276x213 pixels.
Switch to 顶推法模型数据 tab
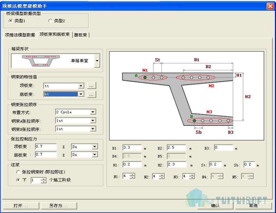[20, 35]
